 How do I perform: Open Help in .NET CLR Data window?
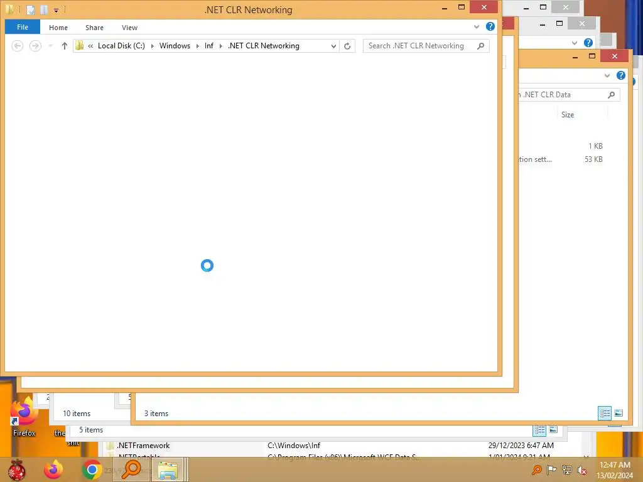click(621, 75)
